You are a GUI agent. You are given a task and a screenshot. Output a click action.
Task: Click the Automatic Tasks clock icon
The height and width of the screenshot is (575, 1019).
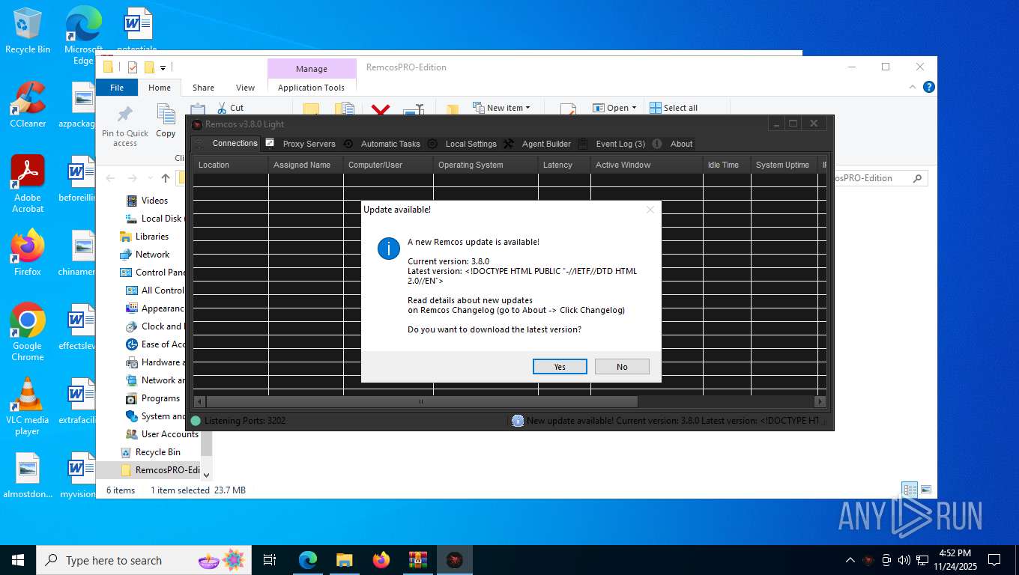(348, 144)
